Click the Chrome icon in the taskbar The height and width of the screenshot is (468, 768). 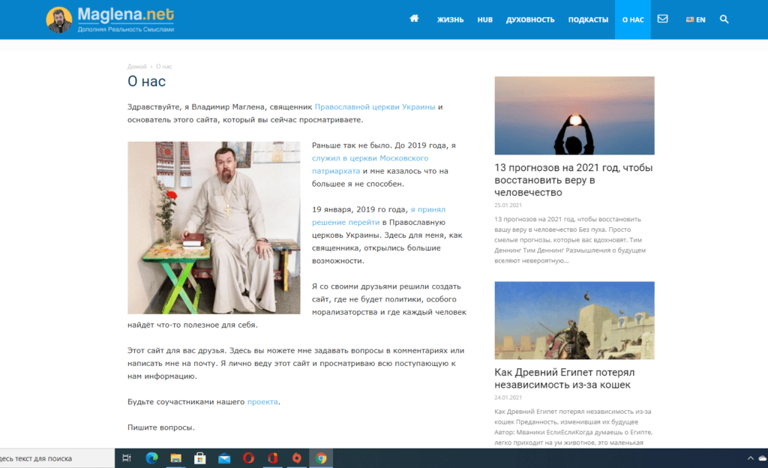321,458
